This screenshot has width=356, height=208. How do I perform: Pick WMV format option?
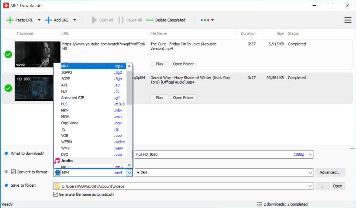[x=90, y=148]
